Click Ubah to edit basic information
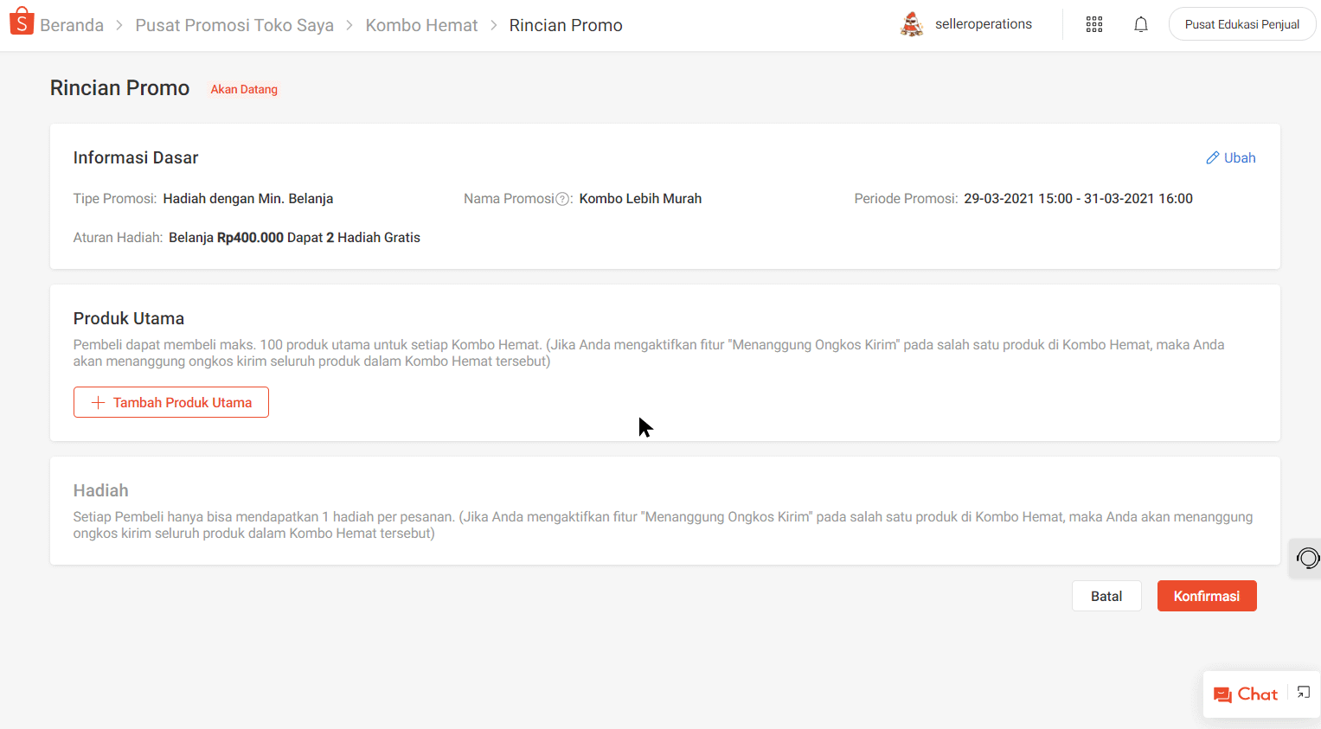The image size is (1321, 729). [x=1231, y=157]
